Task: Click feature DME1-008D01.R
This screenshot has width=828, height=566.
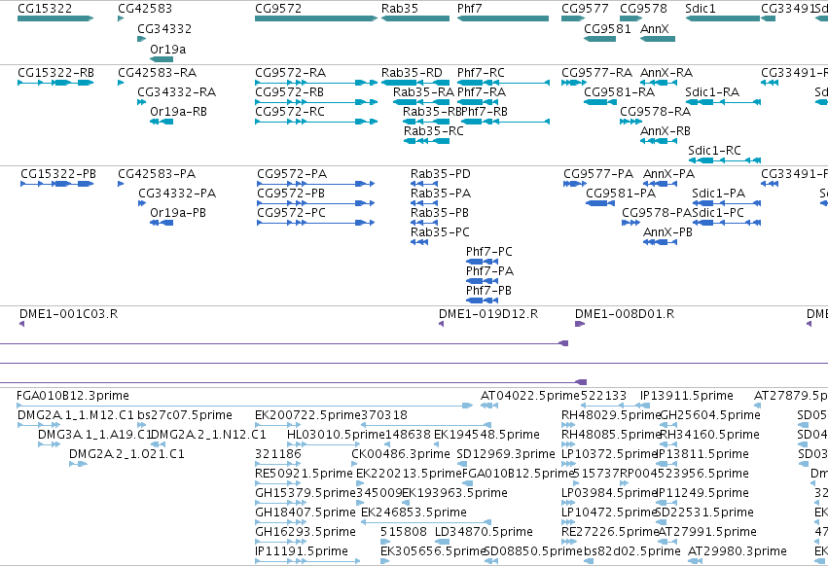Action: coord(625,314)
